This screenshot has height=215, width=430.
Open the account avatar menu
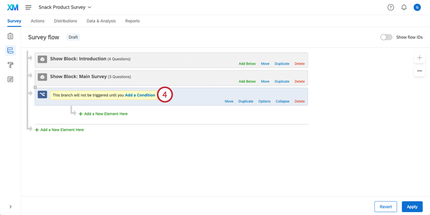tap(417, 8)
